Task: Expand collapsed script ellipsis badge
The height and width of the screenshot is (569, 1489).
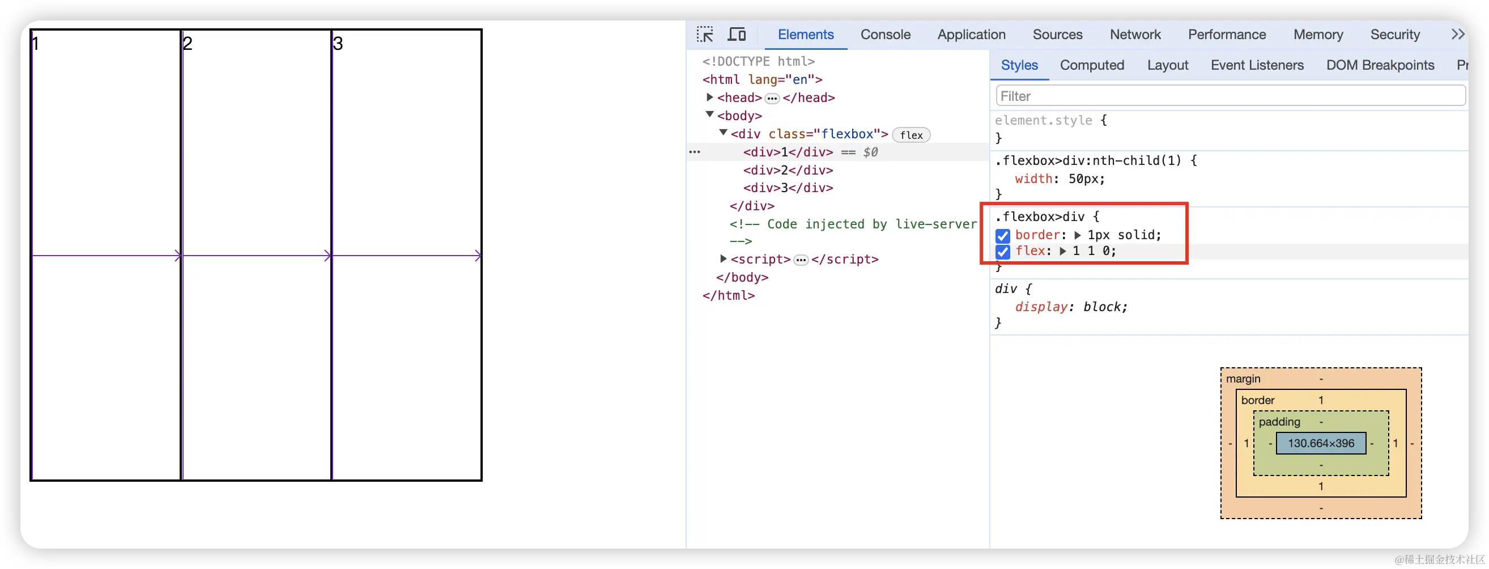Action: point(801,260)
